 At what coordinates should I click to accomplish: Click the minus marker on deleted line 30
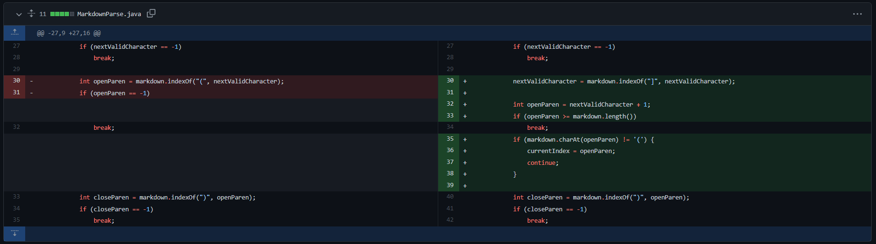31,81
